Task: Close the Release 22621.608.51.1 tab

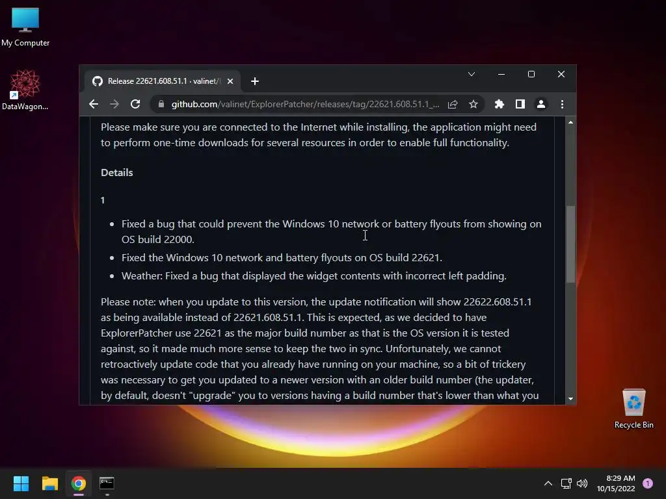Action: [x=230, y=81]
